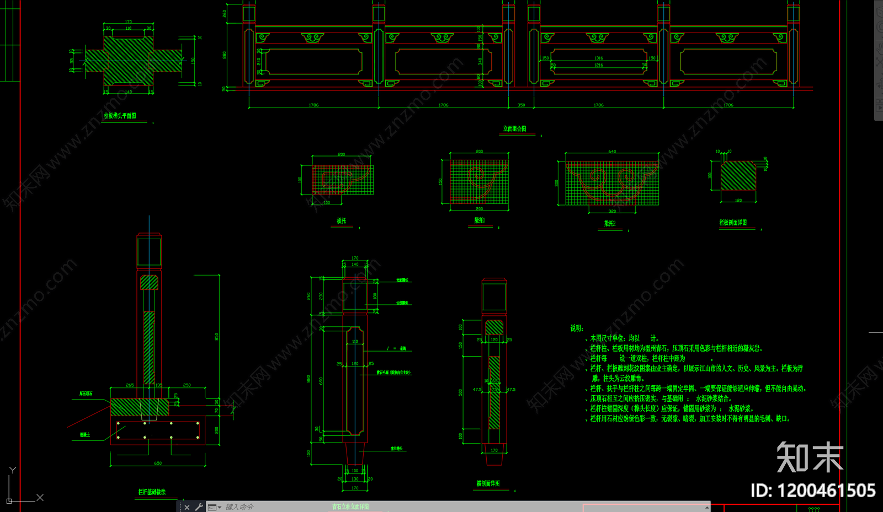
Task: Select the 说明: notes heading
Action: [577, 328]
